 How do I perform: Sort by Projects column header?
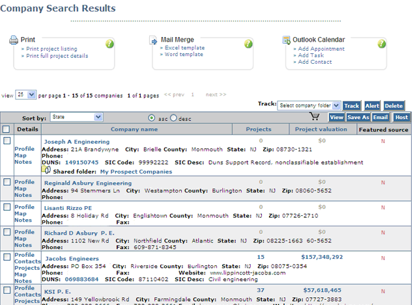[259, 129]
